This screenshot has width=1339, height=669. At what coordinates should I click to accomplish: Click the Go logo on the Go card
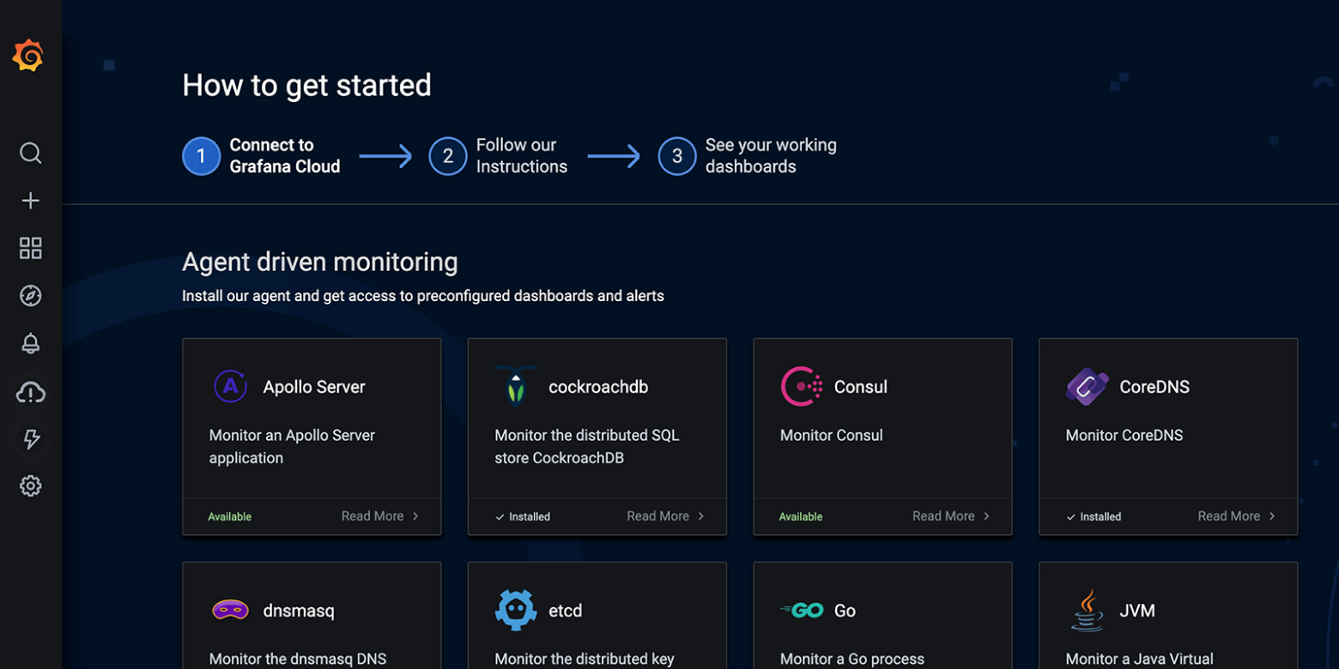[x=802, y=610]
